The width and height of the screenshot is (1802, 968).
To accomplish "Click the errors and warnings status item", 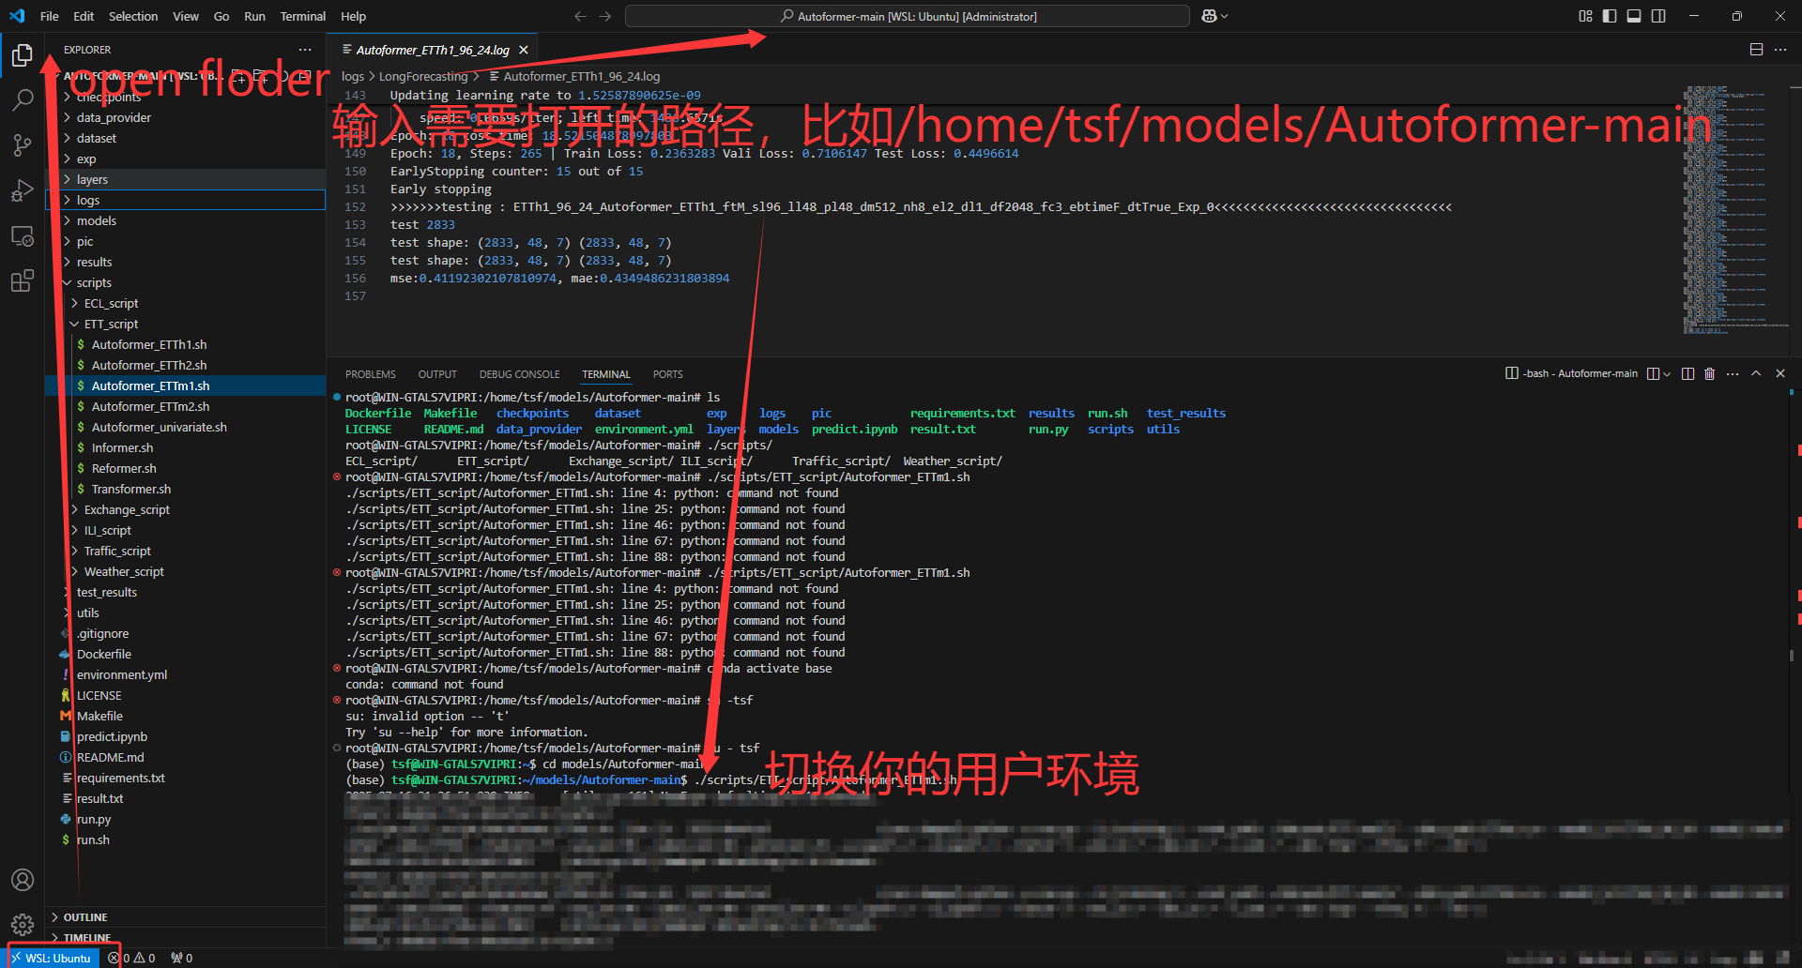I will tap(132, 958).
